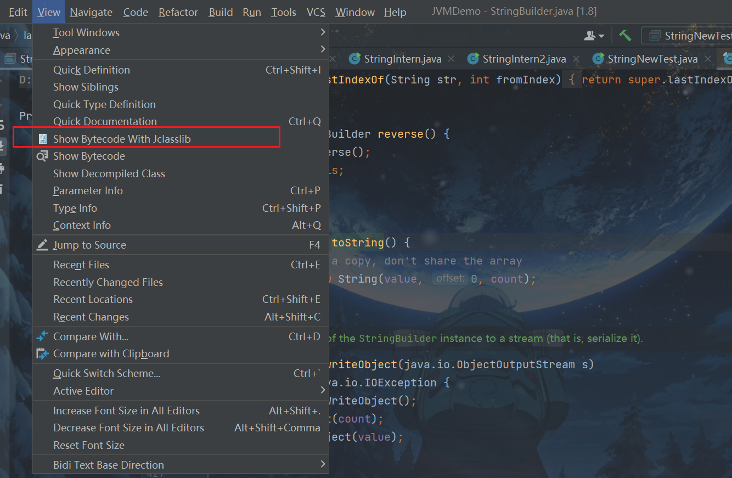Build project with the green hammer icon
The height and width of the screenshot is (478, 732).
[625, 36]
